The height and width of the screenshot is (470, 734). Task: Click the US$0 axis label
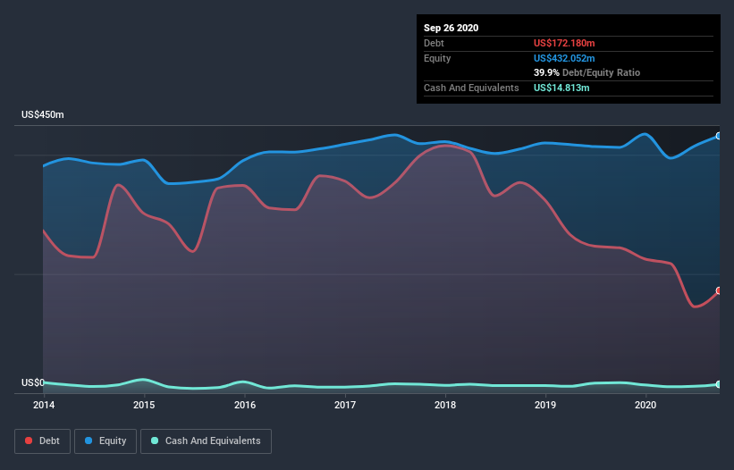33,382
